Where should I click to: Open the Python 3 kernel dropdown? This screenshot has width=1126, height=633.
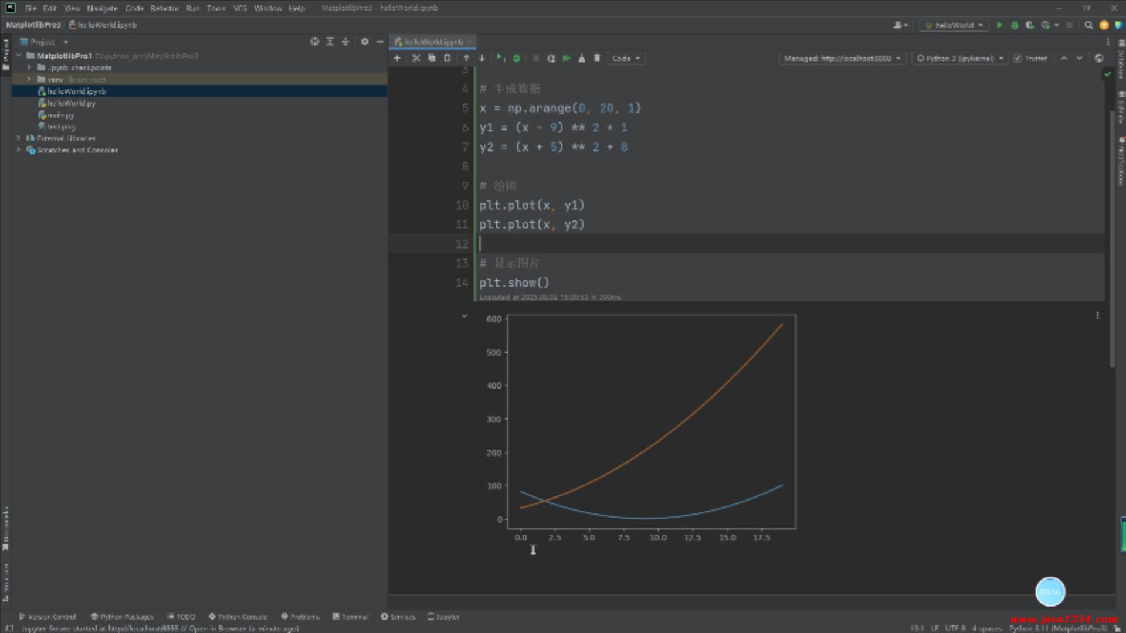(x=959, y=58)
